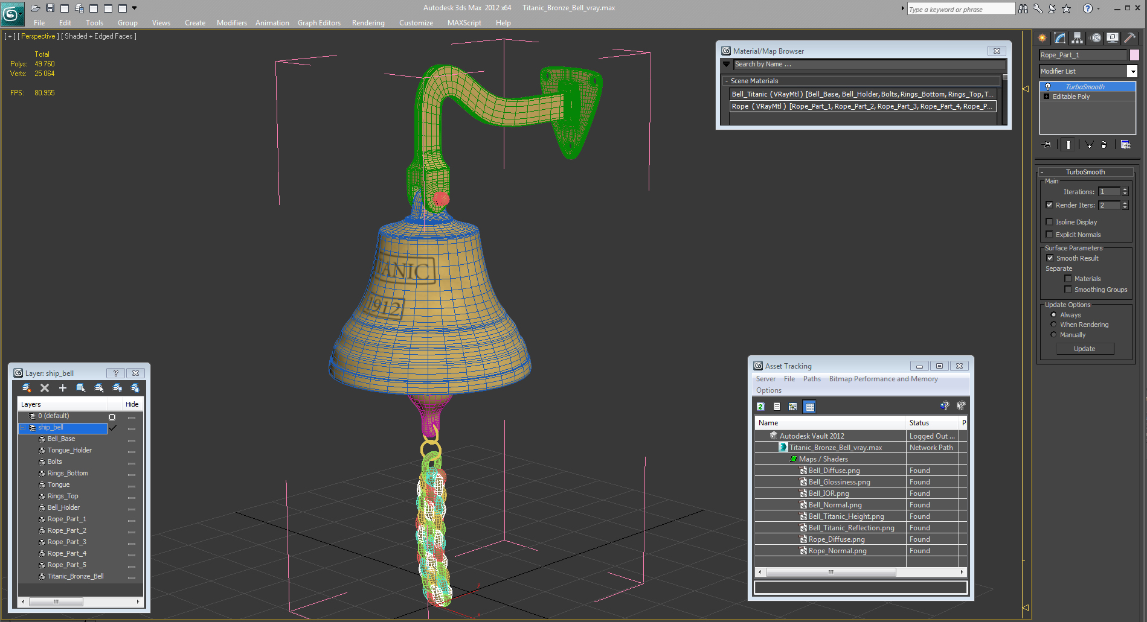
Task: Click the Hide column header
Action: coord(132,404)
